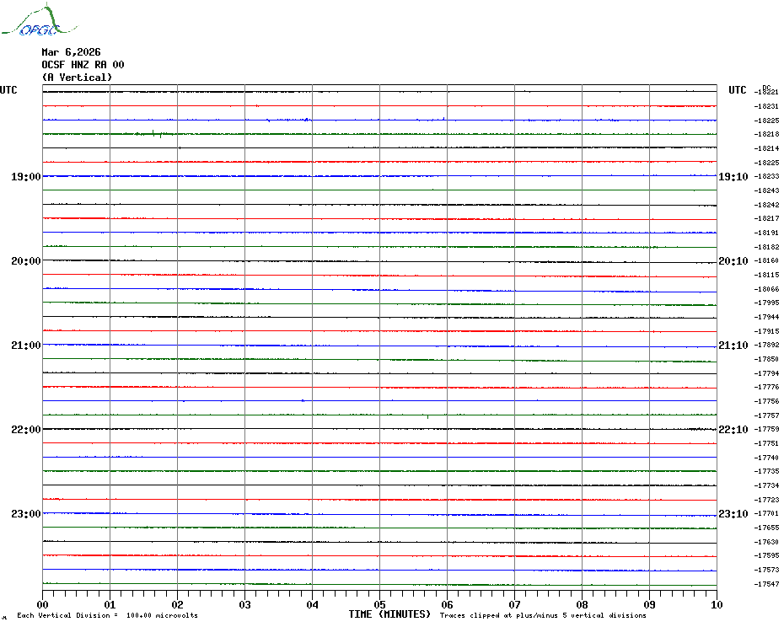Click the station label 'OCSF HNZ RA 00'
Screen dimensions: 784x627
(83, 65)
